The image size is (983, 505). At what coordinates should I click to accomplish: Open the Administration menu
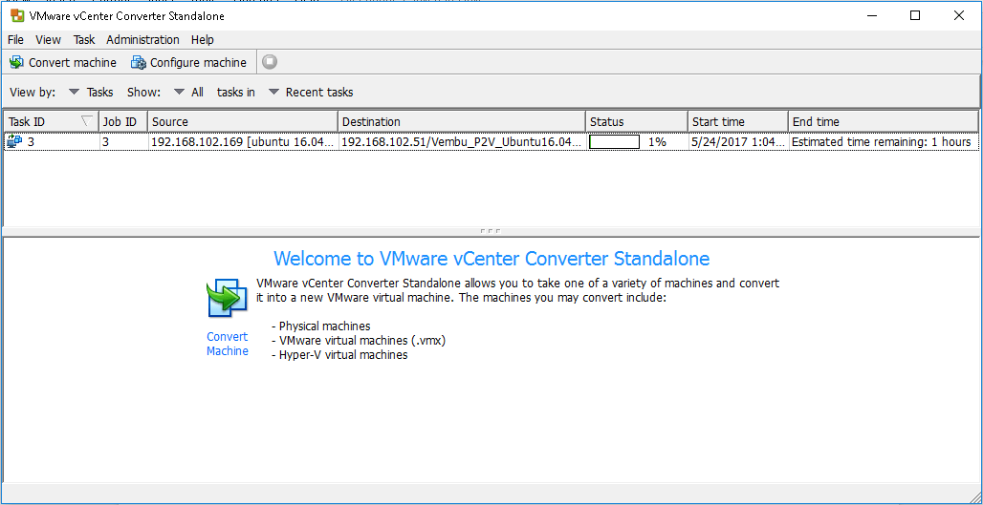(142, 39)
